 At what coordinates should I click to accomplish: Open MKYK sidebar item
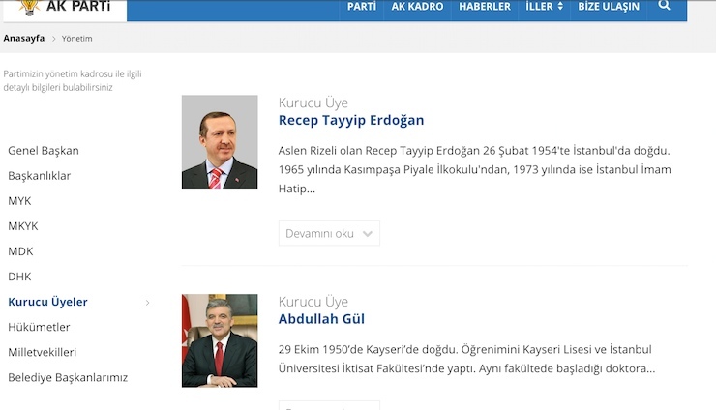point(23,226)
